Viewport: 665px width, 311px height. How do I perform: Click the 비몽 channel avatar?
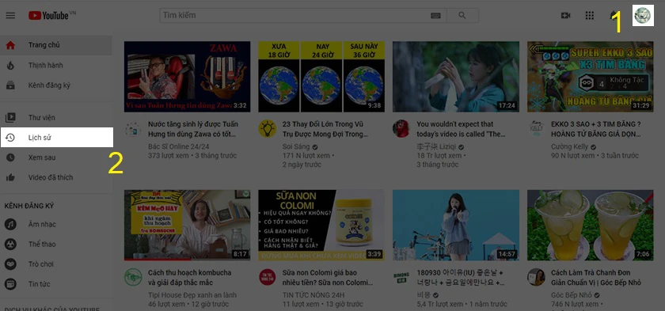[x=401, y=277]
